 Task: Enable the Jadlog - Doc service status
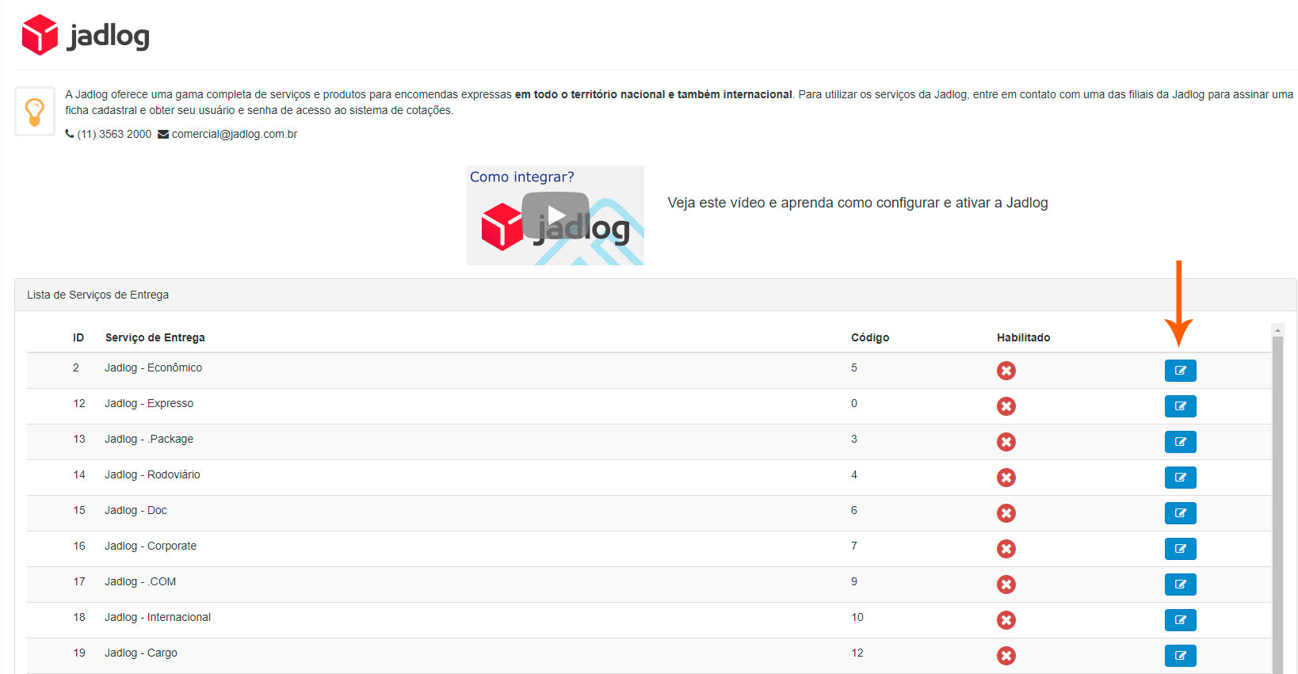[x=1006, y=513]
